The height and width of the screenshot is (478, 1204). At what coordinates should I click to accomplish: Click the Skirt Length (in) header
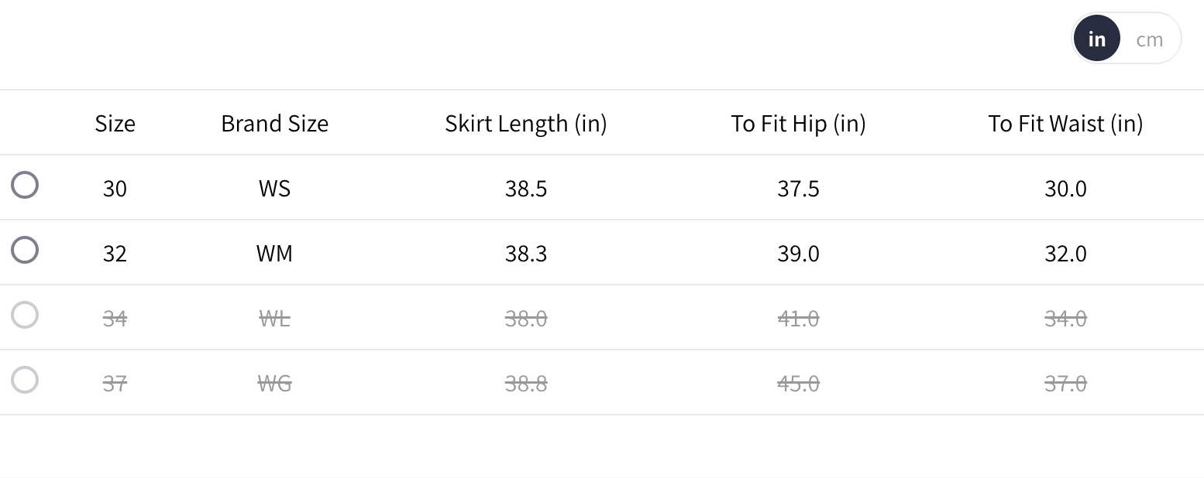[525, 124]
